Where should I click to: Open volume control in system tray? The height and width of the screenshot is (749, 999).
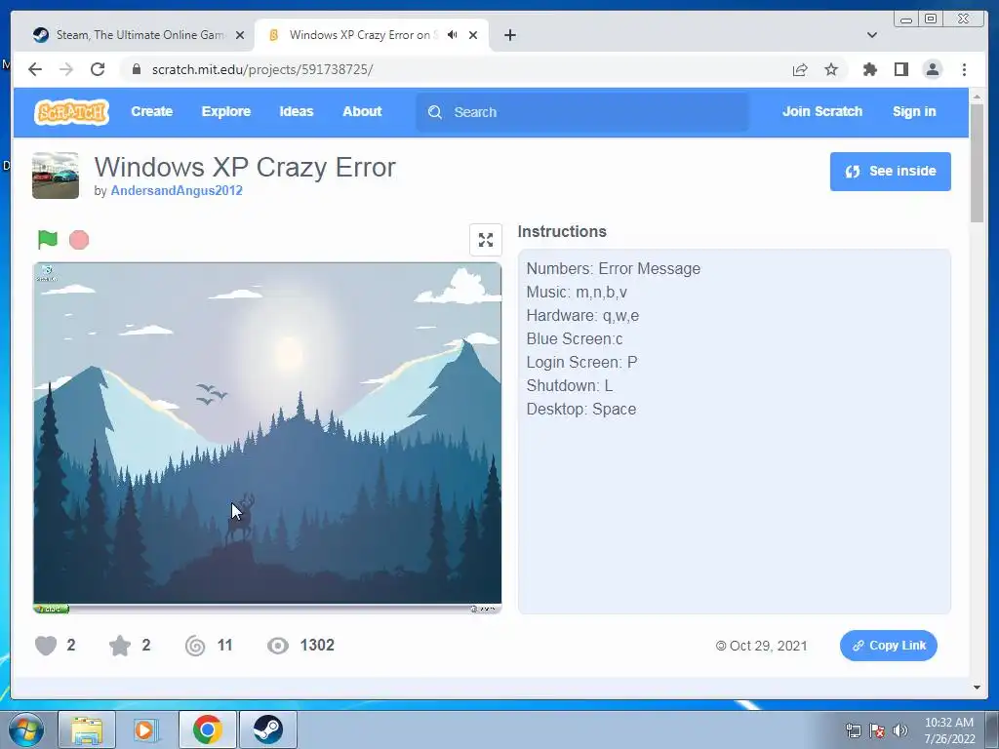900,730
